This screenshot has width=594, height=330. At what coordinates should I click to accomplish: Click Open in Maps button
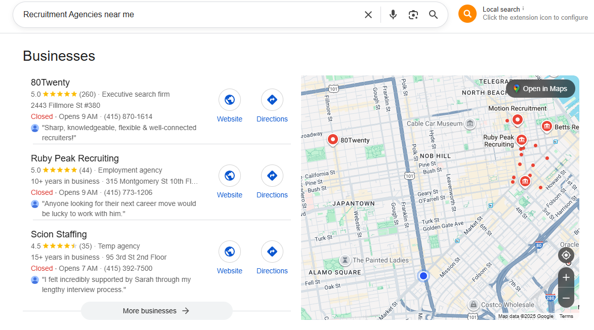click(540, 89)
